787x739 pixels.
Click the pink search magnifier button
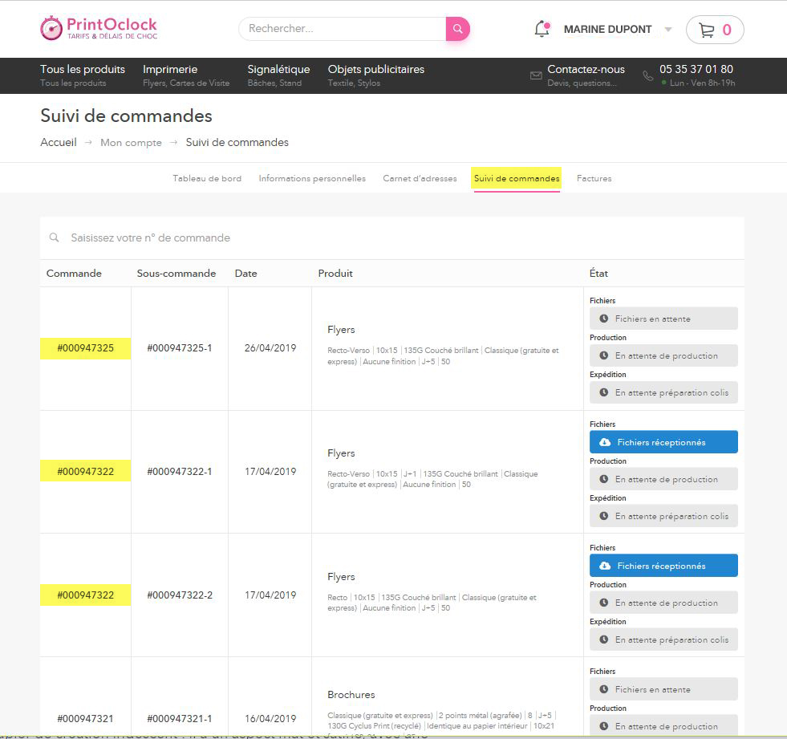(458, 29)
